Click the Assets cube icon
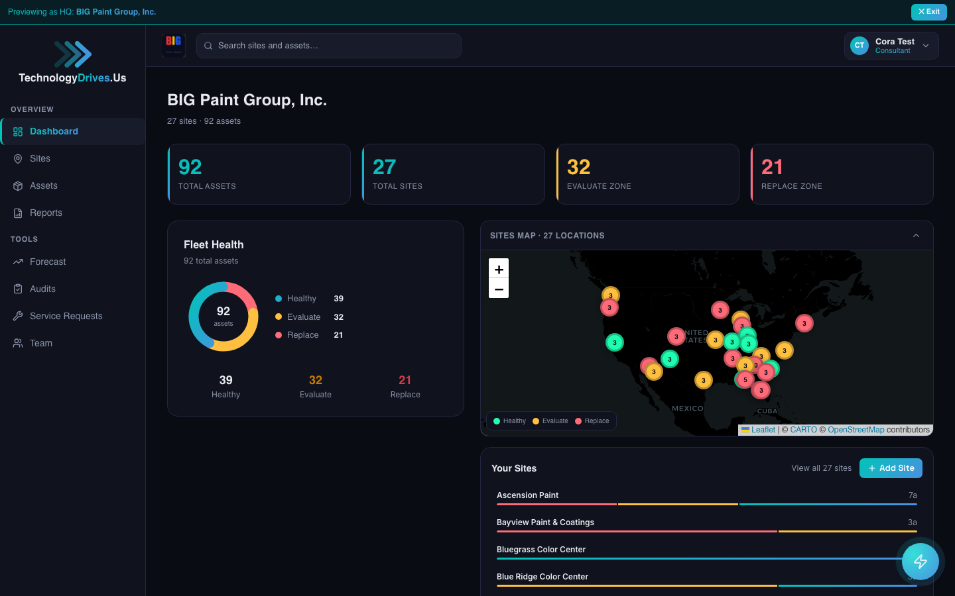955x596 pixels. [18, 186]
